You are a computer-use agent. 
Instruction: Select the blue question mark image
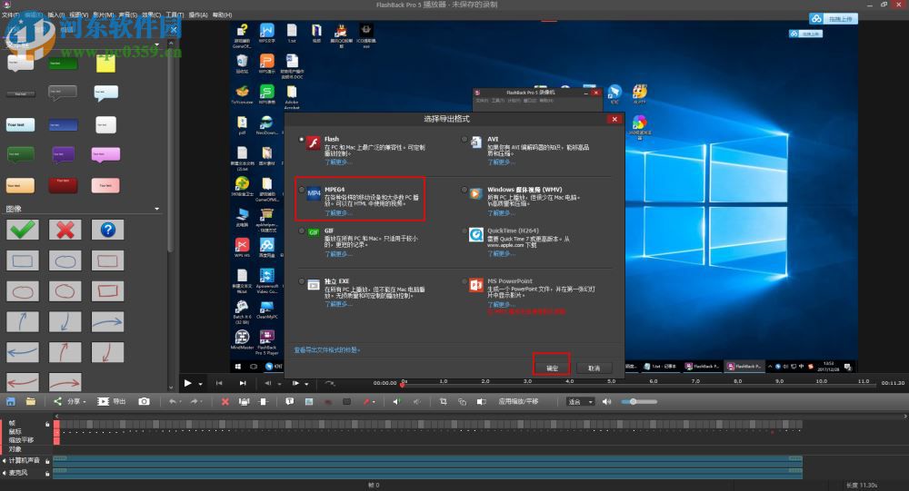108,230
